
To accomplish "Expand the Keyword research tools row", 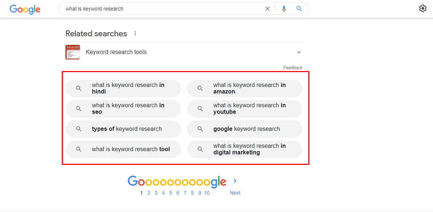I will pyautogui.click(x=299, y=52).
